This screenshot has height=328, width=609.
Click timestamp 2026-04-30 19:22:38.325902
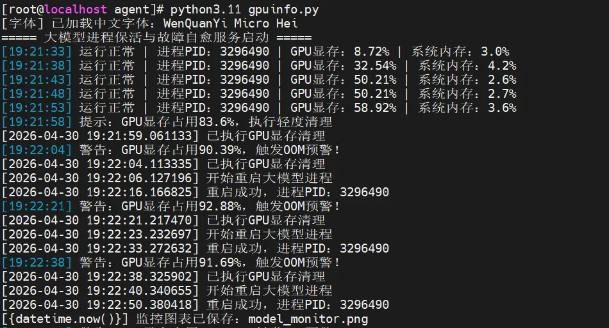pos(100,276)
